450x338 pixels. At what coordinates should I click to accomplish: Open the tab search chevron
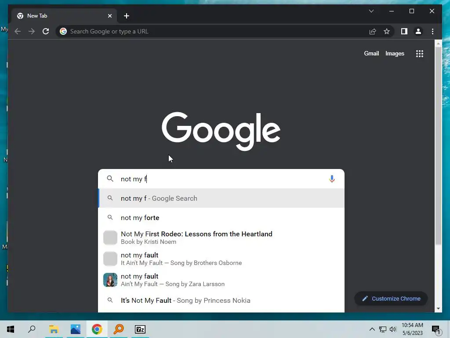pyautogui.click(x=371, y=11)
